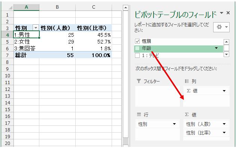Click the worksheet vertical scroll up arrow
Viewport: 236px width, 148px height.
[125, 8]
